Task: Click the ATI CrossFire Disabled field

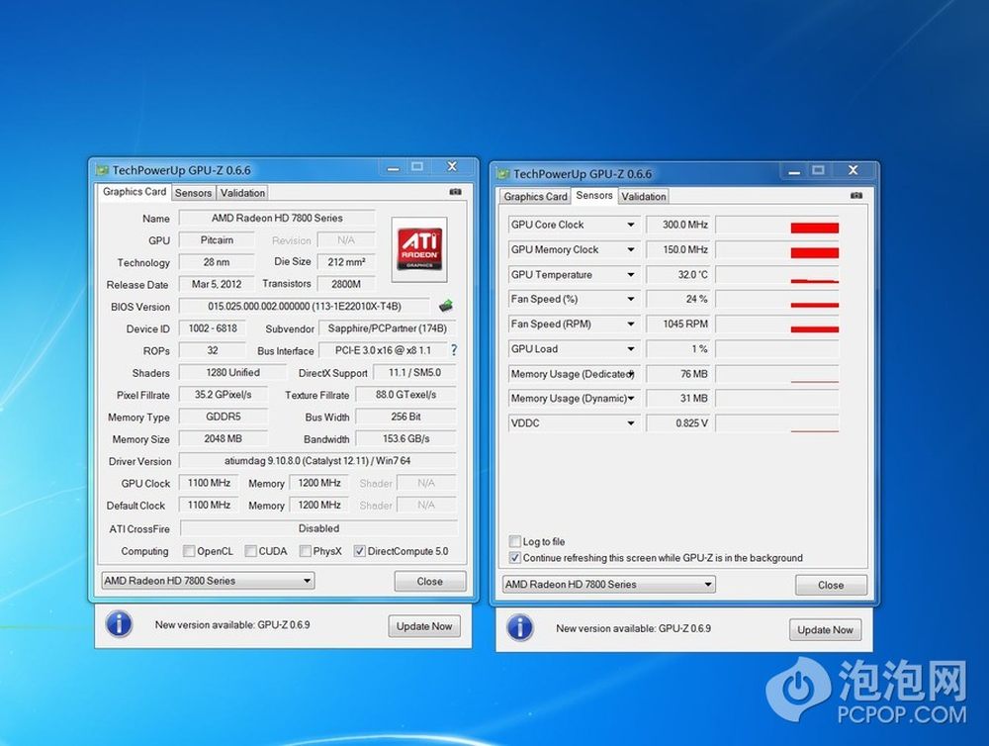Action: (x=318, y=528)
